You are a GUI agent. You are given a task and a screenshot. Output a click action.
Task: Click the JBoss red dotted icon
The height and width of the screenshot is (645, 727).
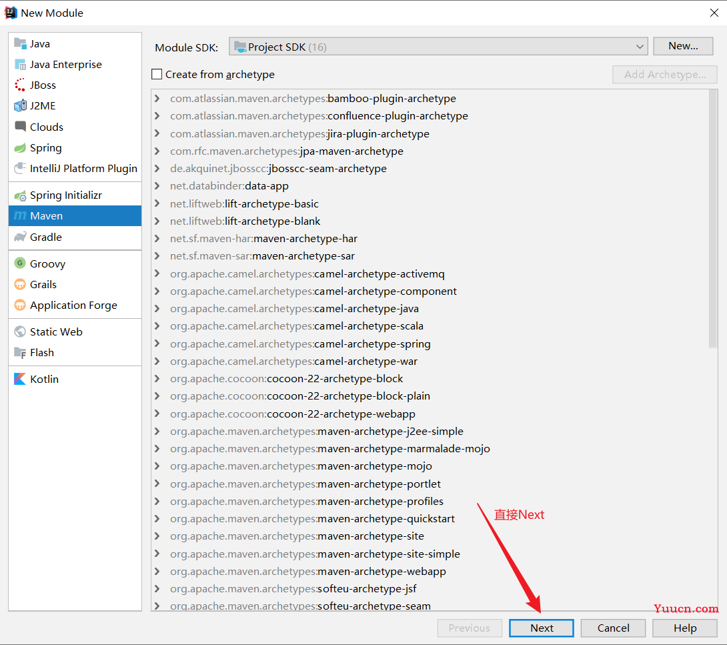point(20,85)
